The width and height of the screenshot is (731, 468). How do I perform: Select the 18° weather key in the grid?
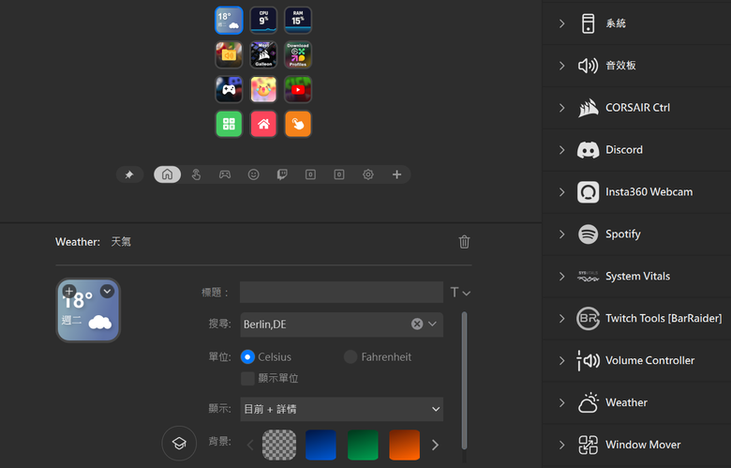click(x=229, y=20)
